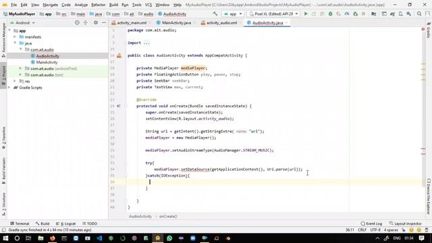Expand the res folder
The image size is (432, 243).
[15, 81]
